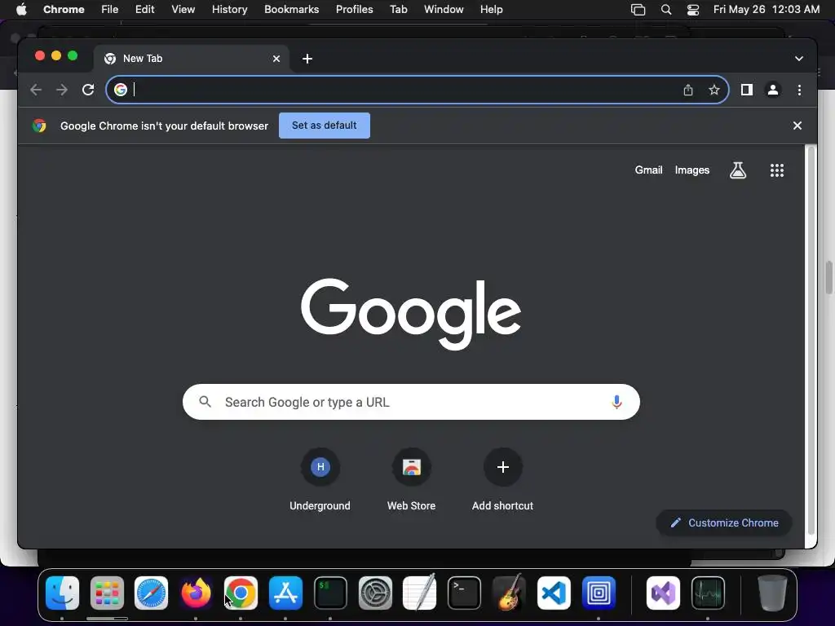Open the Bookmarks menu

pyautogui.click(x=292, y=10)
